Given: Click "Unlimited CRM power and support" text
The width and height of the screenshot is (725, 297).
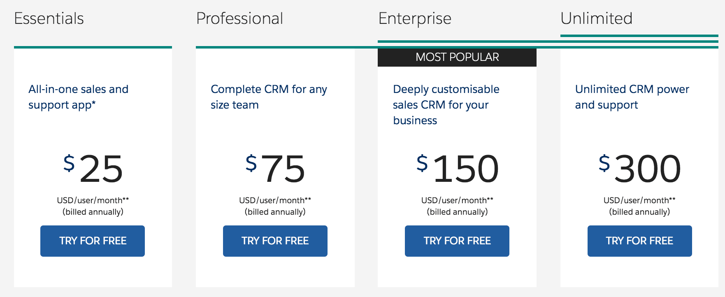Looking at the screenshot, I should pyautogui.click(x=632, y=97).
